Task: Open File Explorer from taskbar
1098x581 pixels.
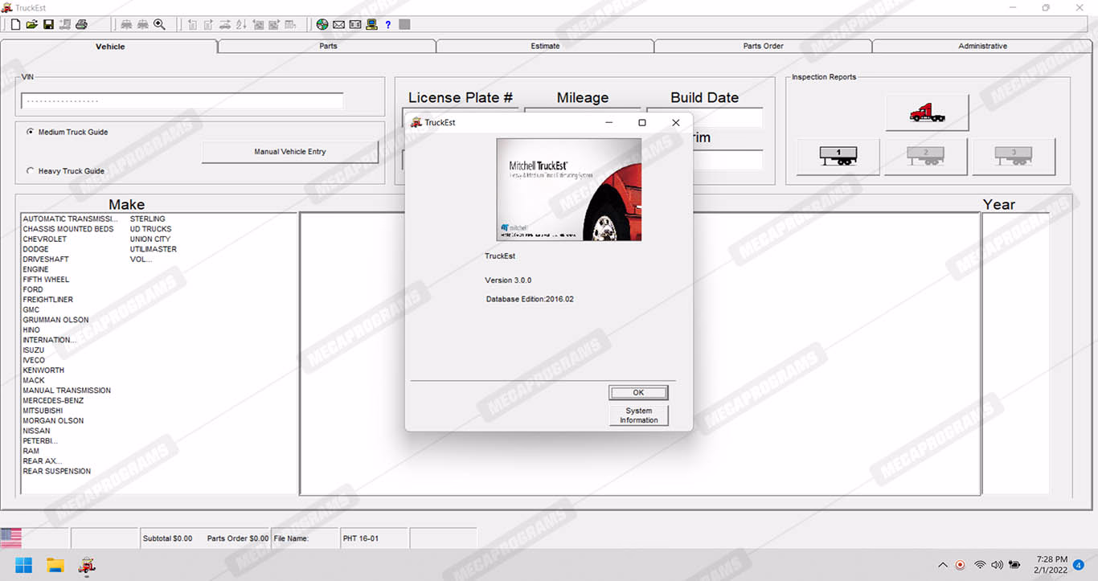Action: [55, 565]
